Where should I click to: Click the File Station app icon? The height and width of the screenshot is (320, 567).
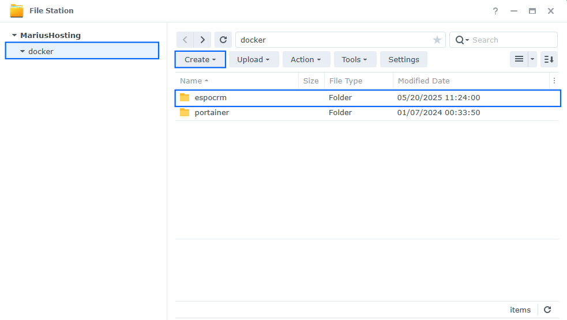click(17, 11)
